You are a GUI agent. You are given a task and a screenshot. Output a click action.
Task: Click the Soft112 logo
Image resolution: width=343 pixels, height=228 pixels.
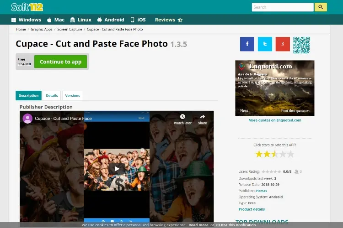coord(27,7)
